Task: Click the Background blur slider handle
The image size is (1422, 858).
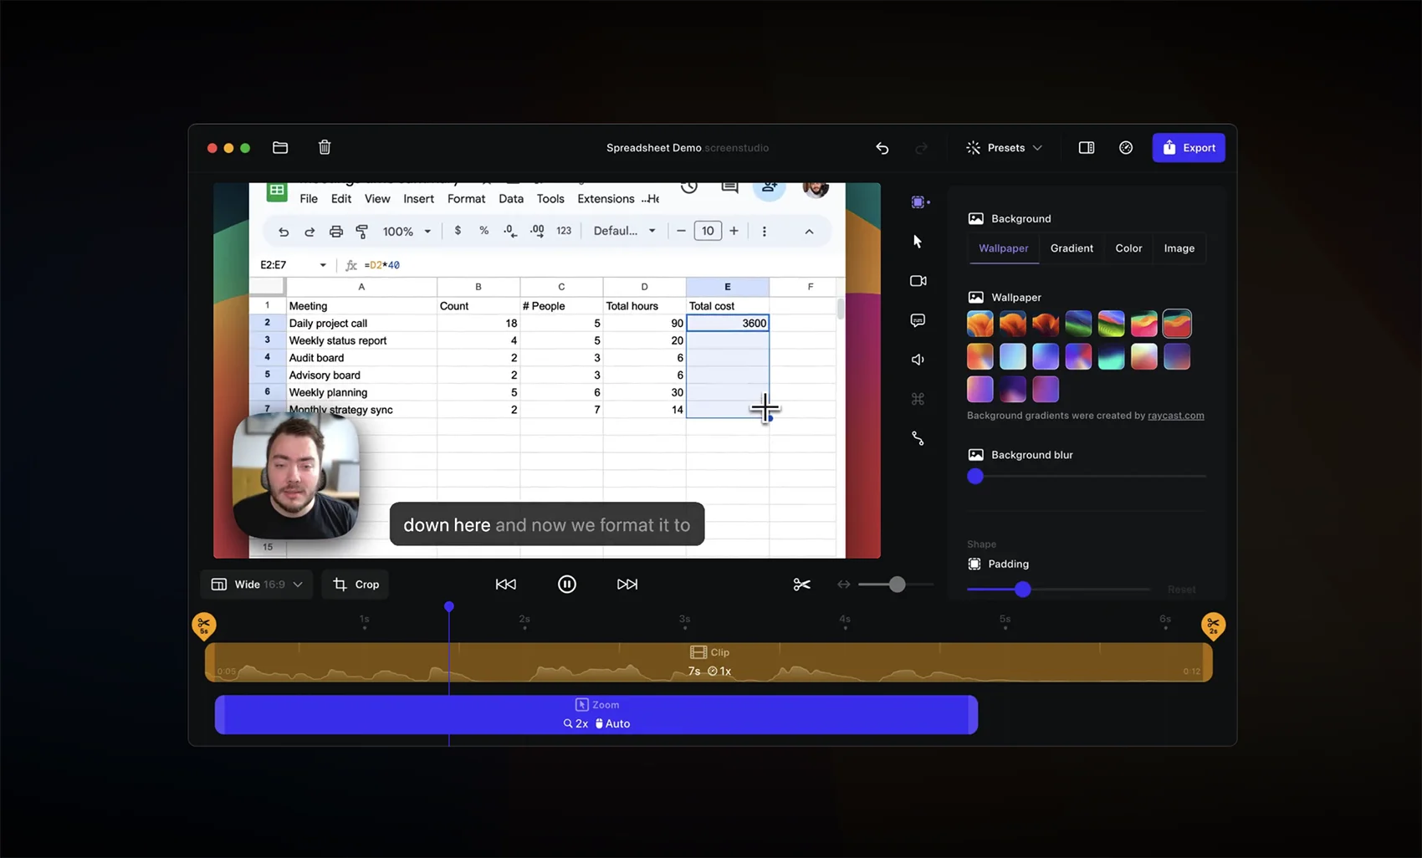Action: [975, 477]
